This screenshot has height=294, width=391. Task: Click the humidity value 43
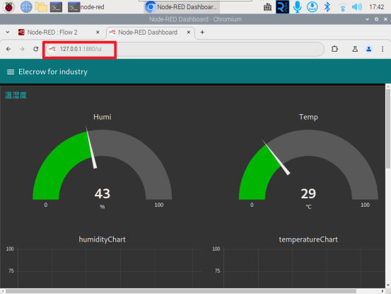pos(103,193)
